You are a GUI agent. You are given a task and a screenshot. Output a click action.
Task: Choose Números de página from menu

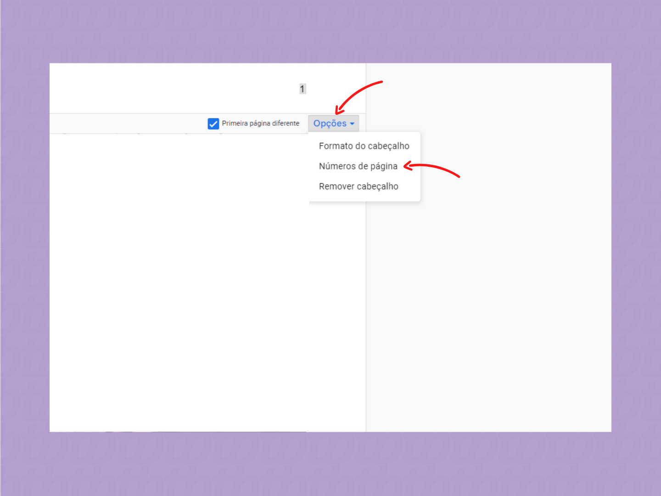(x=364, y=166)
